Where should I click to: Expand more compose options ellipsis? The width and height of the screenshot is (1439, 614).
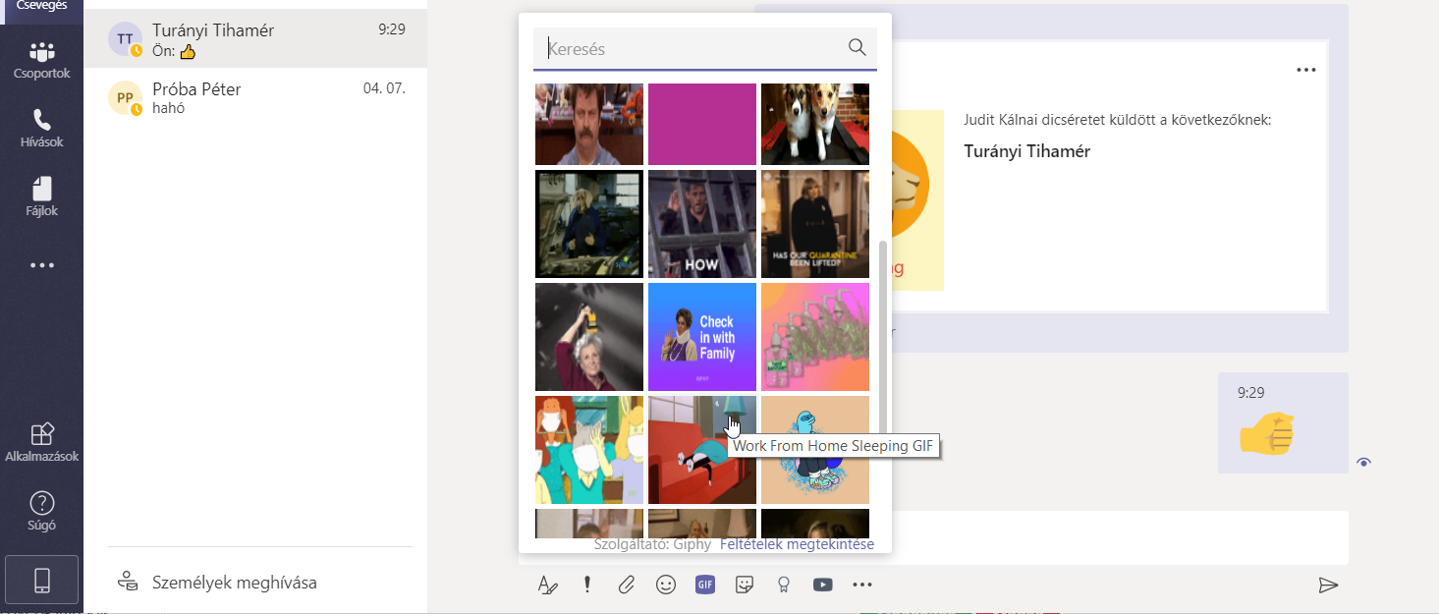point(862,586)
